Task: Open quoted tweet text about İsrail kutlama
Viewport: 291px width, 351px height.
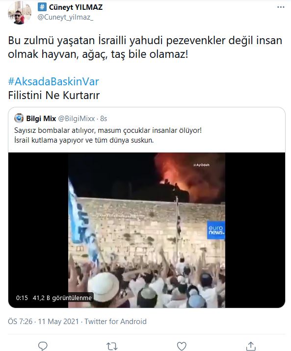Action: pyautogui.click(x=84, y=140)
